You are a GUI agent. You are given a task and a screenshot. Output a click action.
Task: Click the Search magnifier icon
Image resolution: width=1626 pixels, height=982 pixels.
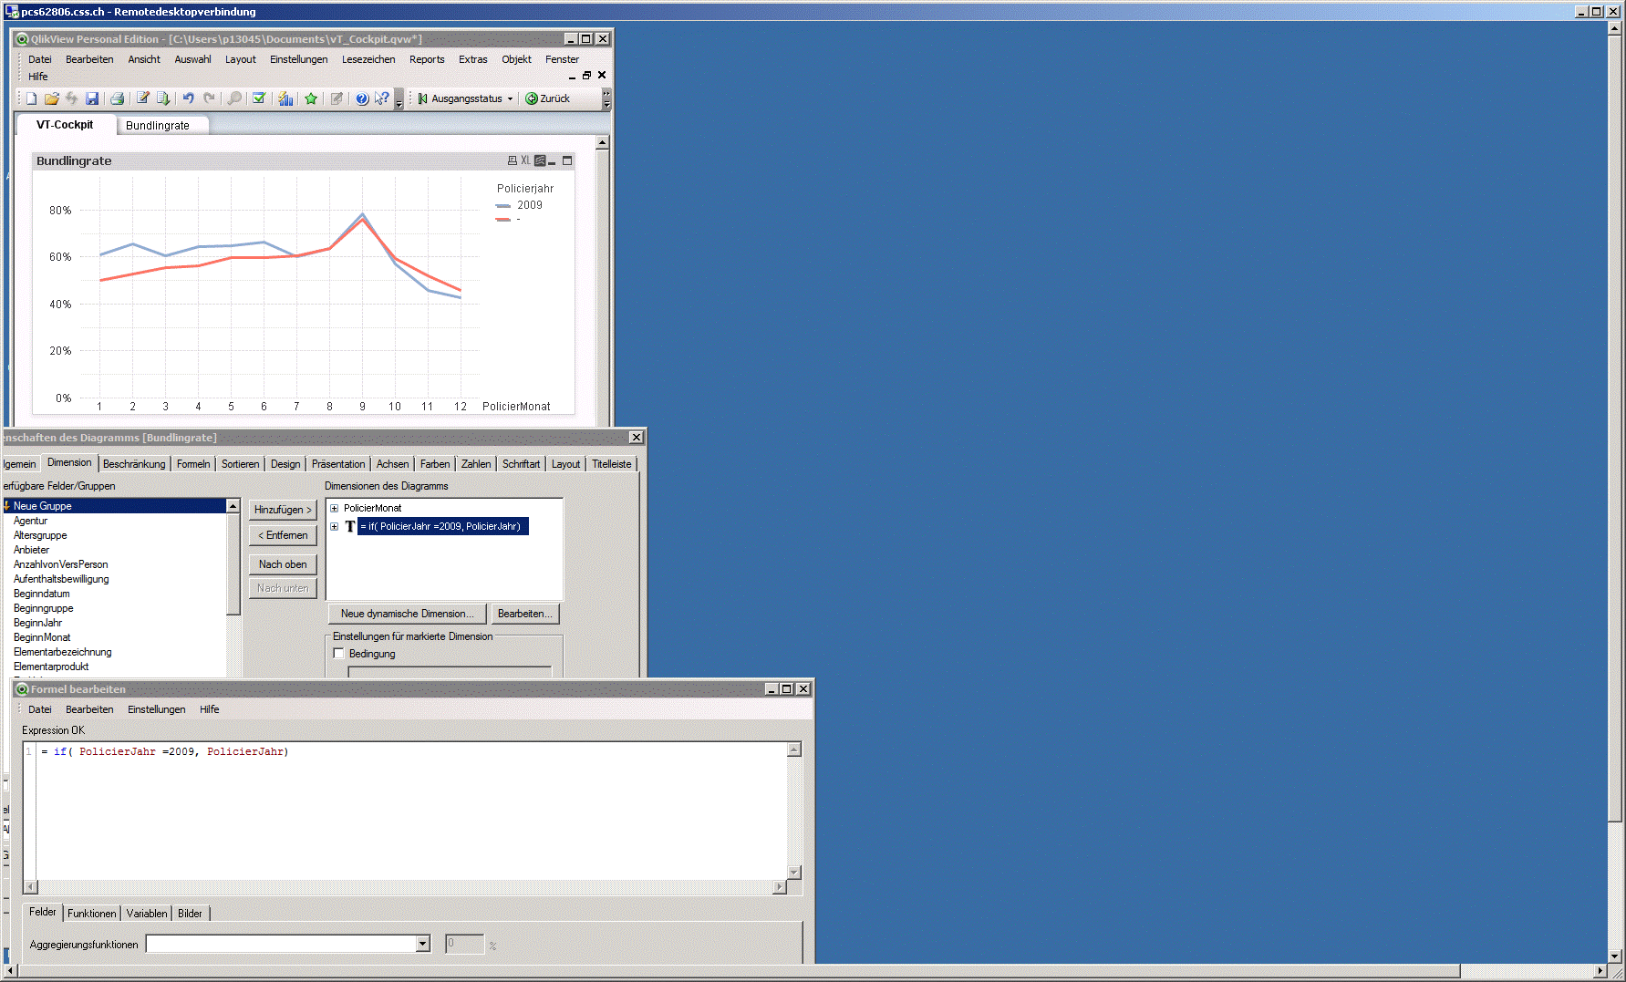pyautogui.click(x=234, y=98)
